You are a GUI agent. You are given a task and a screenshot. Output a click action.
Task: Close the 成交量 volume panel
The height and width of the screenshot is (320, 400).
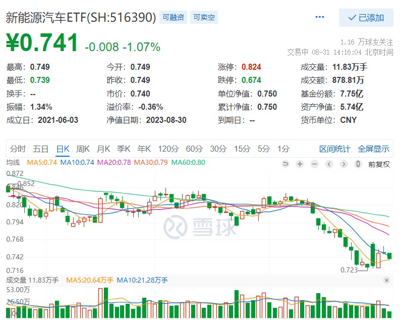386,281
